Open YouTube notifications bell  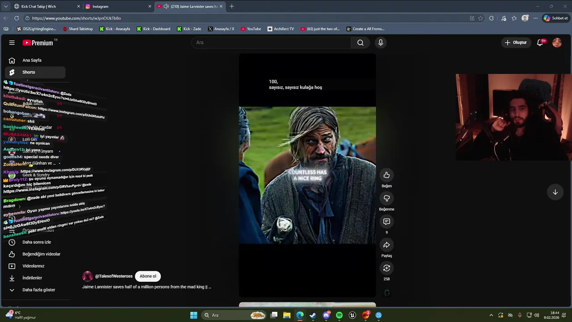click(540, 42)
